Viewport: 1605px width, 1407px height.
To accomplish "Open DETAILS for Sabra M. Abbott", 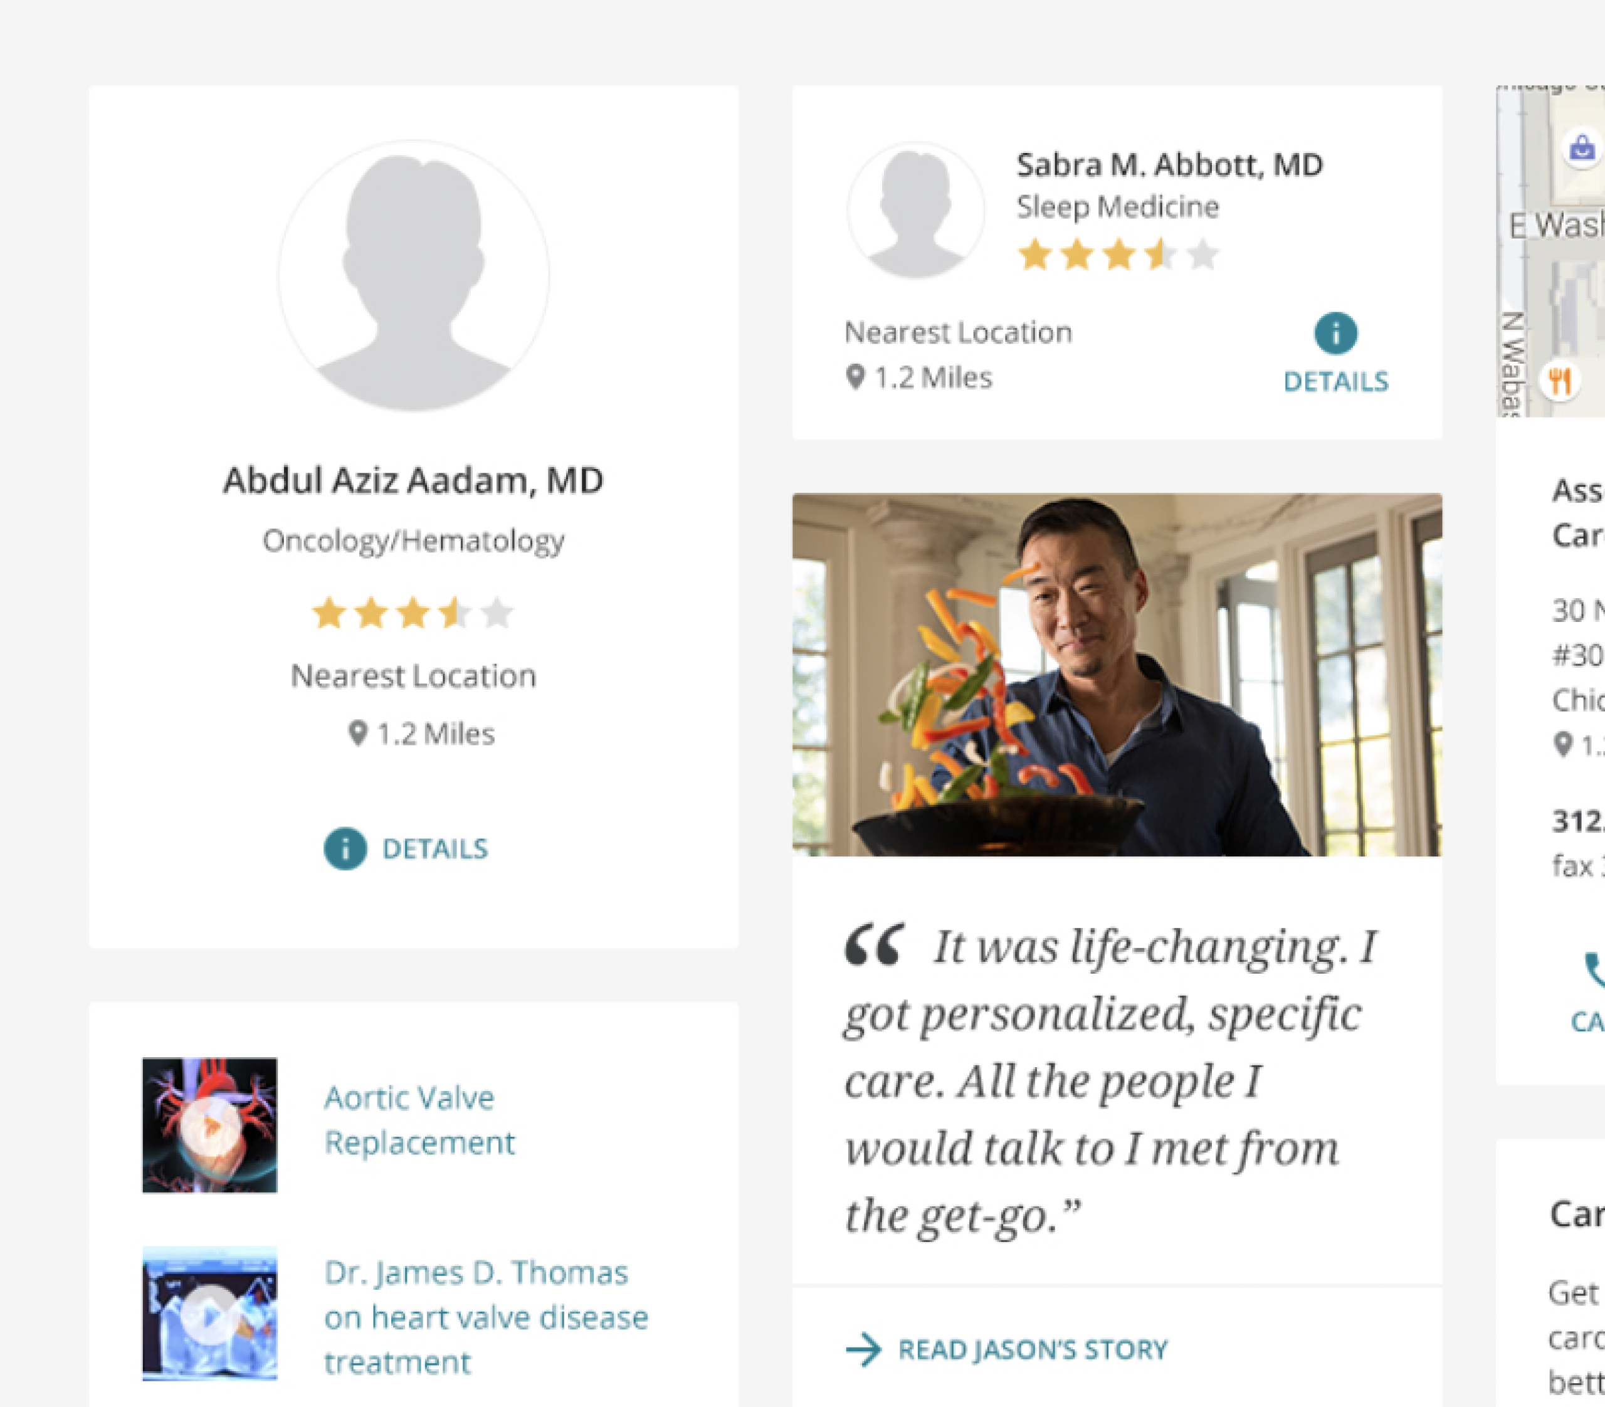I will 1335,382.
